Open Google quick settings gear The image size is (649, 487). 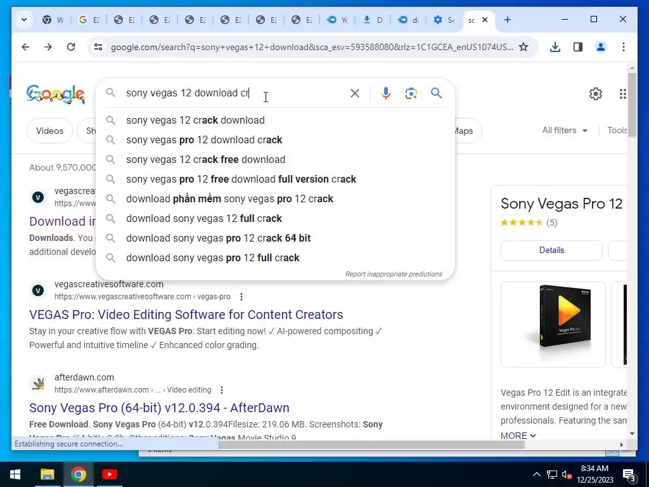[596, 94]
